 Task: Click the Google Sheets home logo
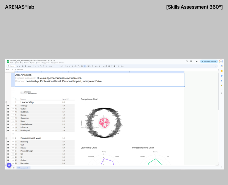(x=8, y=62)
